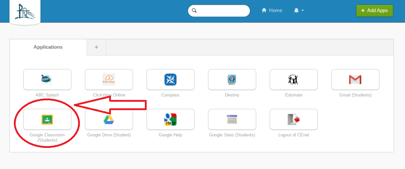The image size is (405, 169).
Task: Launch ClickView Online tile
Action: click(109, 80)
